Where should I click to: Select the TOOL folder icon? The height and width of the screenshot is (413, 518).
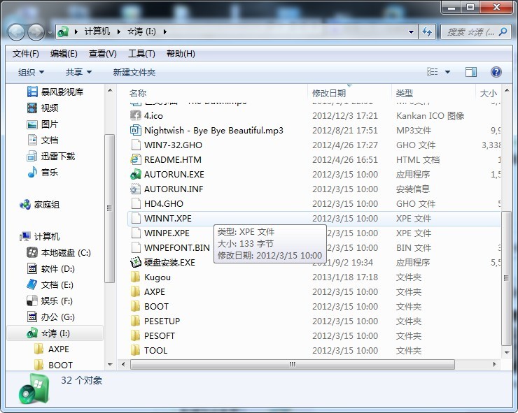coord(135,350)
